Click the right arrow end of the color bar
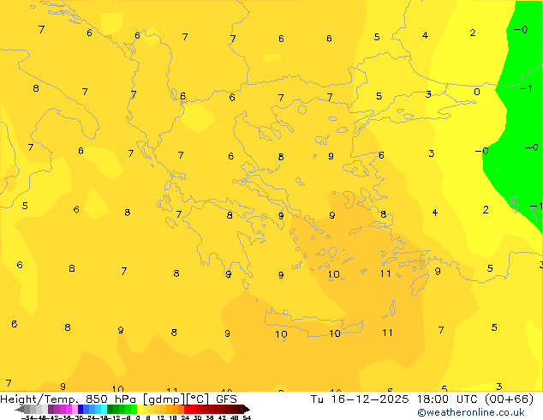The image size is (543, 420). click(247, 409)
